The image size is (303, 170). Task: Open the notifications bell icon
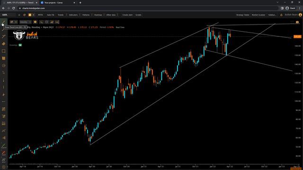[x=281, y=15]
